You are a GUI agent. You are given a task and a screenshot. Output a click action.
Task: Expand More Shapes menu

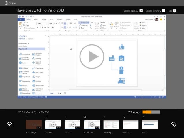click(24, 44)
